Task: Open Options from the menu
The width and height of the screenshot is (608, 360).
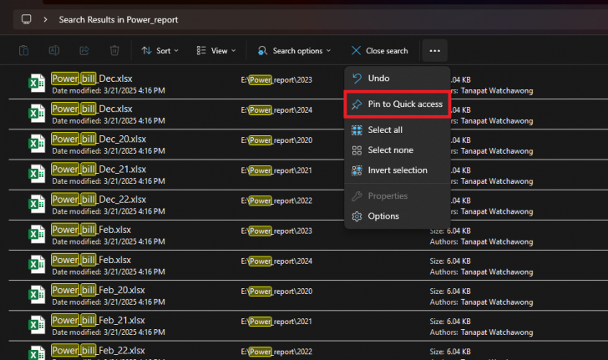Action: 398,216
